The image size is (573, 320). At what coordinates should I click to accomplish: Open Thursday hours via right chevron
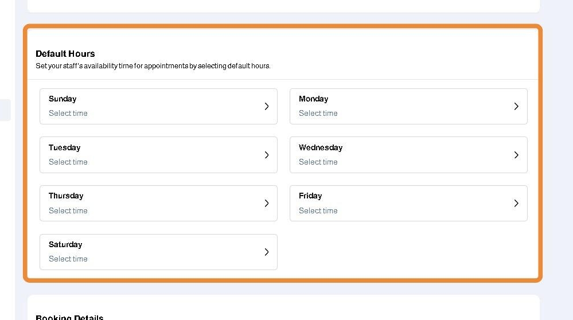[x=267, y=203]
